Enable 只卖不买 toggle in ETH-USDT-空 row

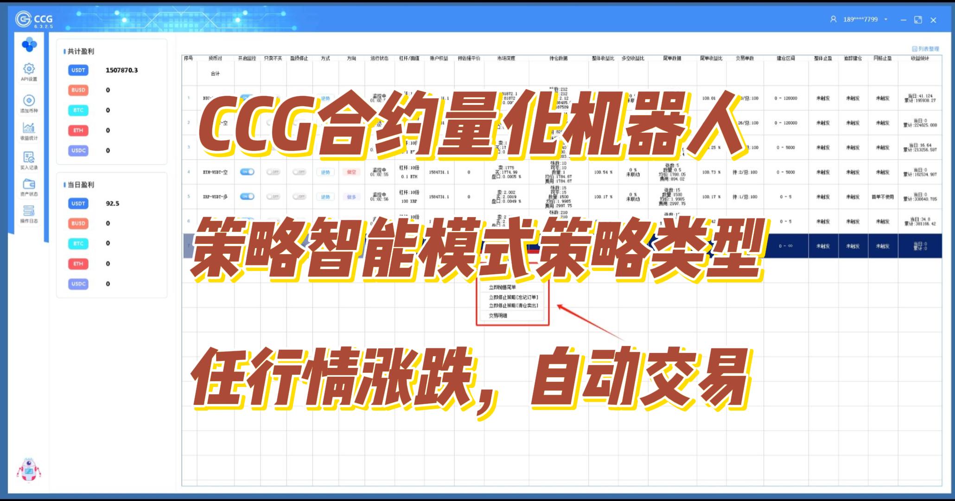tap(273, 172)
